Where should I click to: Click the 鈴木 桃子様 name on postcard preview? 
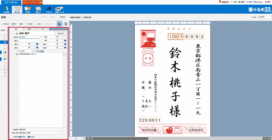click(x=175, y=82)
